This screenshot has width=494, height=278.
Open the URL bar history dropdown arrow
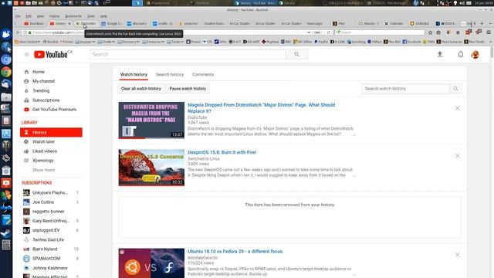(x=309, y=32)
